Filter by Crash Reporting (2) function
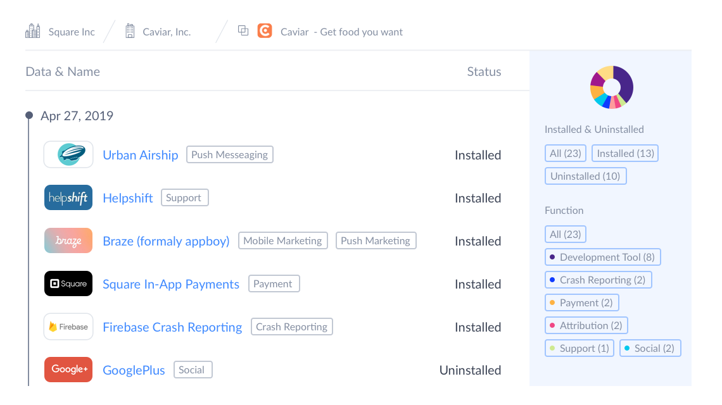The height and width of the screenshot is (405, 722). coord(598,280)
